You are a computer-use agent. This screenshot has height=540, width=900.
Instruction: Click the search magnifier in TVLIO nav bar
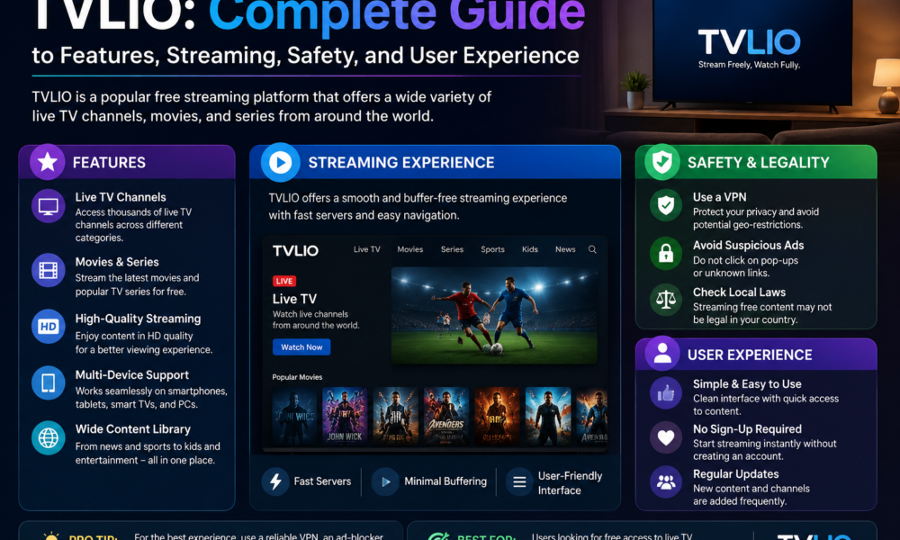pos(592,249)
